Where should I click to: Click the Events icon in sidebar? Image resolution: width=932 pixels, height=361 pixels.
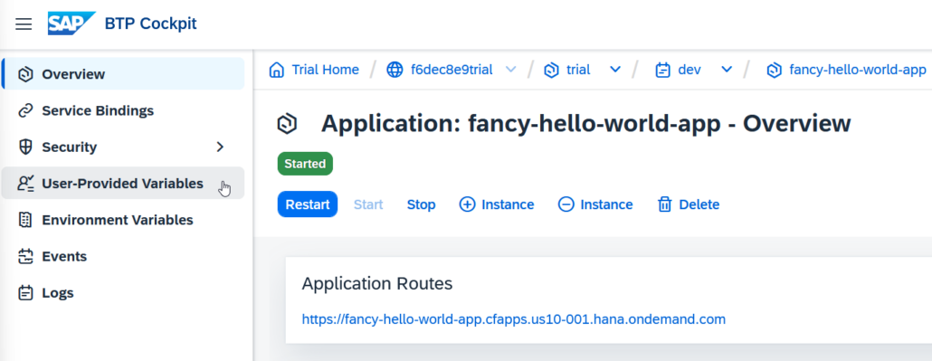coord(25,256)
